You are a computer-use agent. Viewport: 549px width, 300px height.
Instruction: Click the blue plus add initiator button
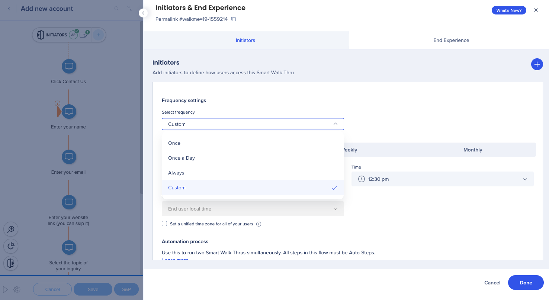coord(537,64)
